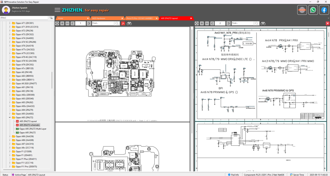Switch to the Poco F5 Pro-1351M11AM0B01 tab
The width and height of the screenshot is (330, 176).
pos(140,18)
